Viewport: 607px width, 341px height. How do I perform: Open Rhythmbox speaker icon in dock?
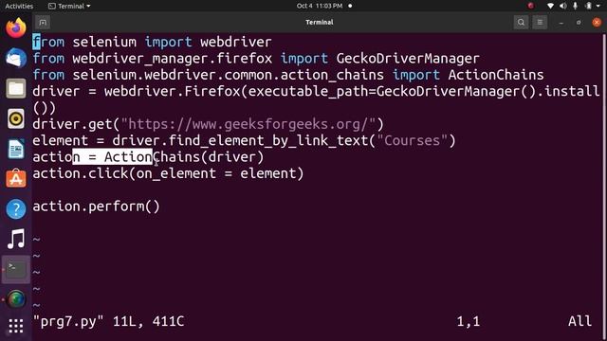16,118
